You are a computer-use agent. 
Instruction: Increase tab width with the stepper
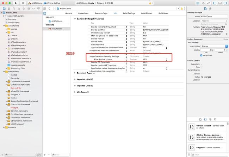212,49
